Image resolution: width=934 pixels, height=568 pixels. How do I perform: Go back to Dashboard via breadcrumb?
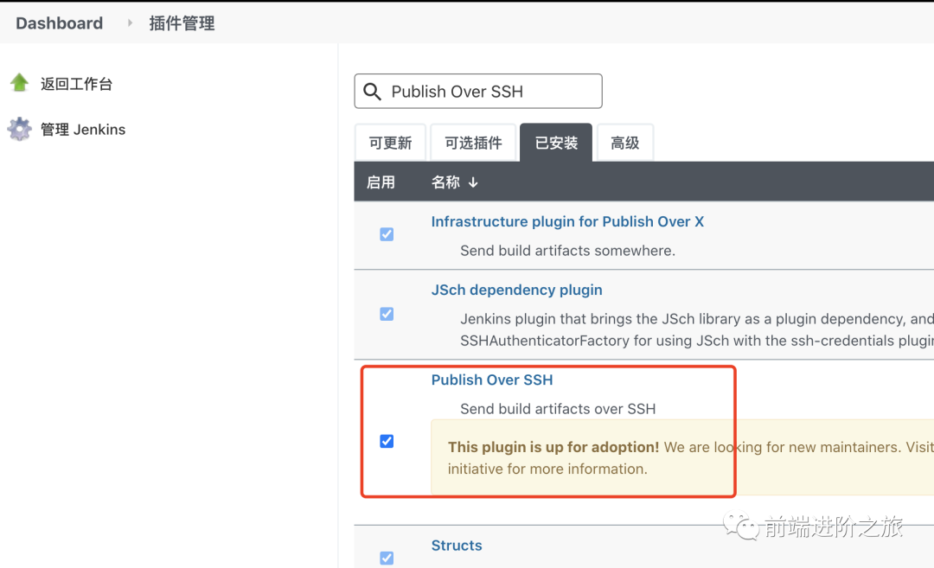tap(59, 22)
